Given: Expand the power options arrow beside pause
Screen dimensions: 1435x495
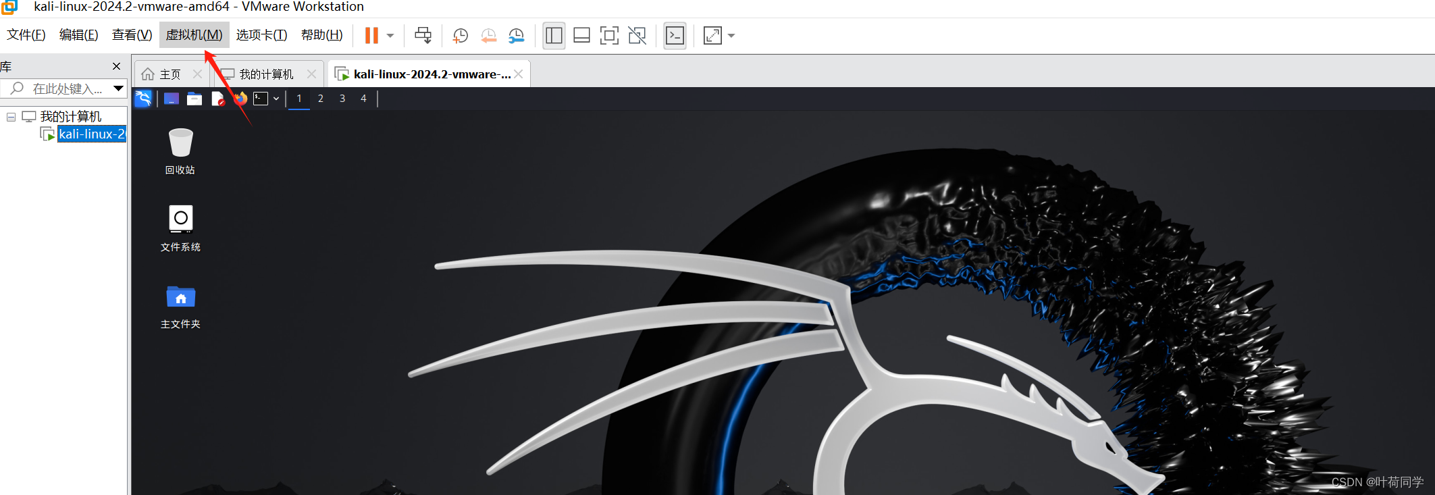Looking at the screenshot, I should coord(390,35).
